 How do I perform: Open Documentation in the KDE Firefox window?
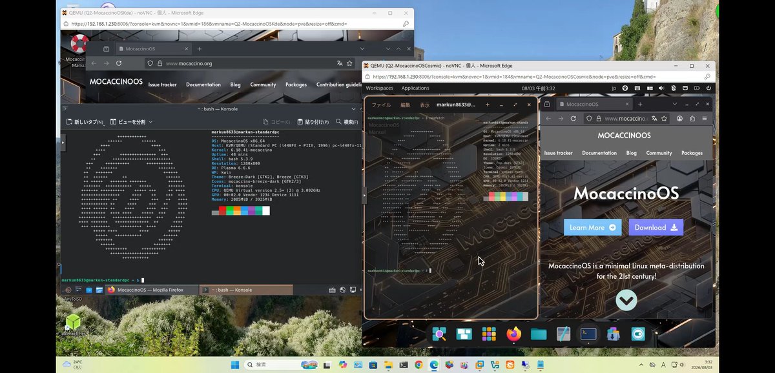(x=203, y=85)
